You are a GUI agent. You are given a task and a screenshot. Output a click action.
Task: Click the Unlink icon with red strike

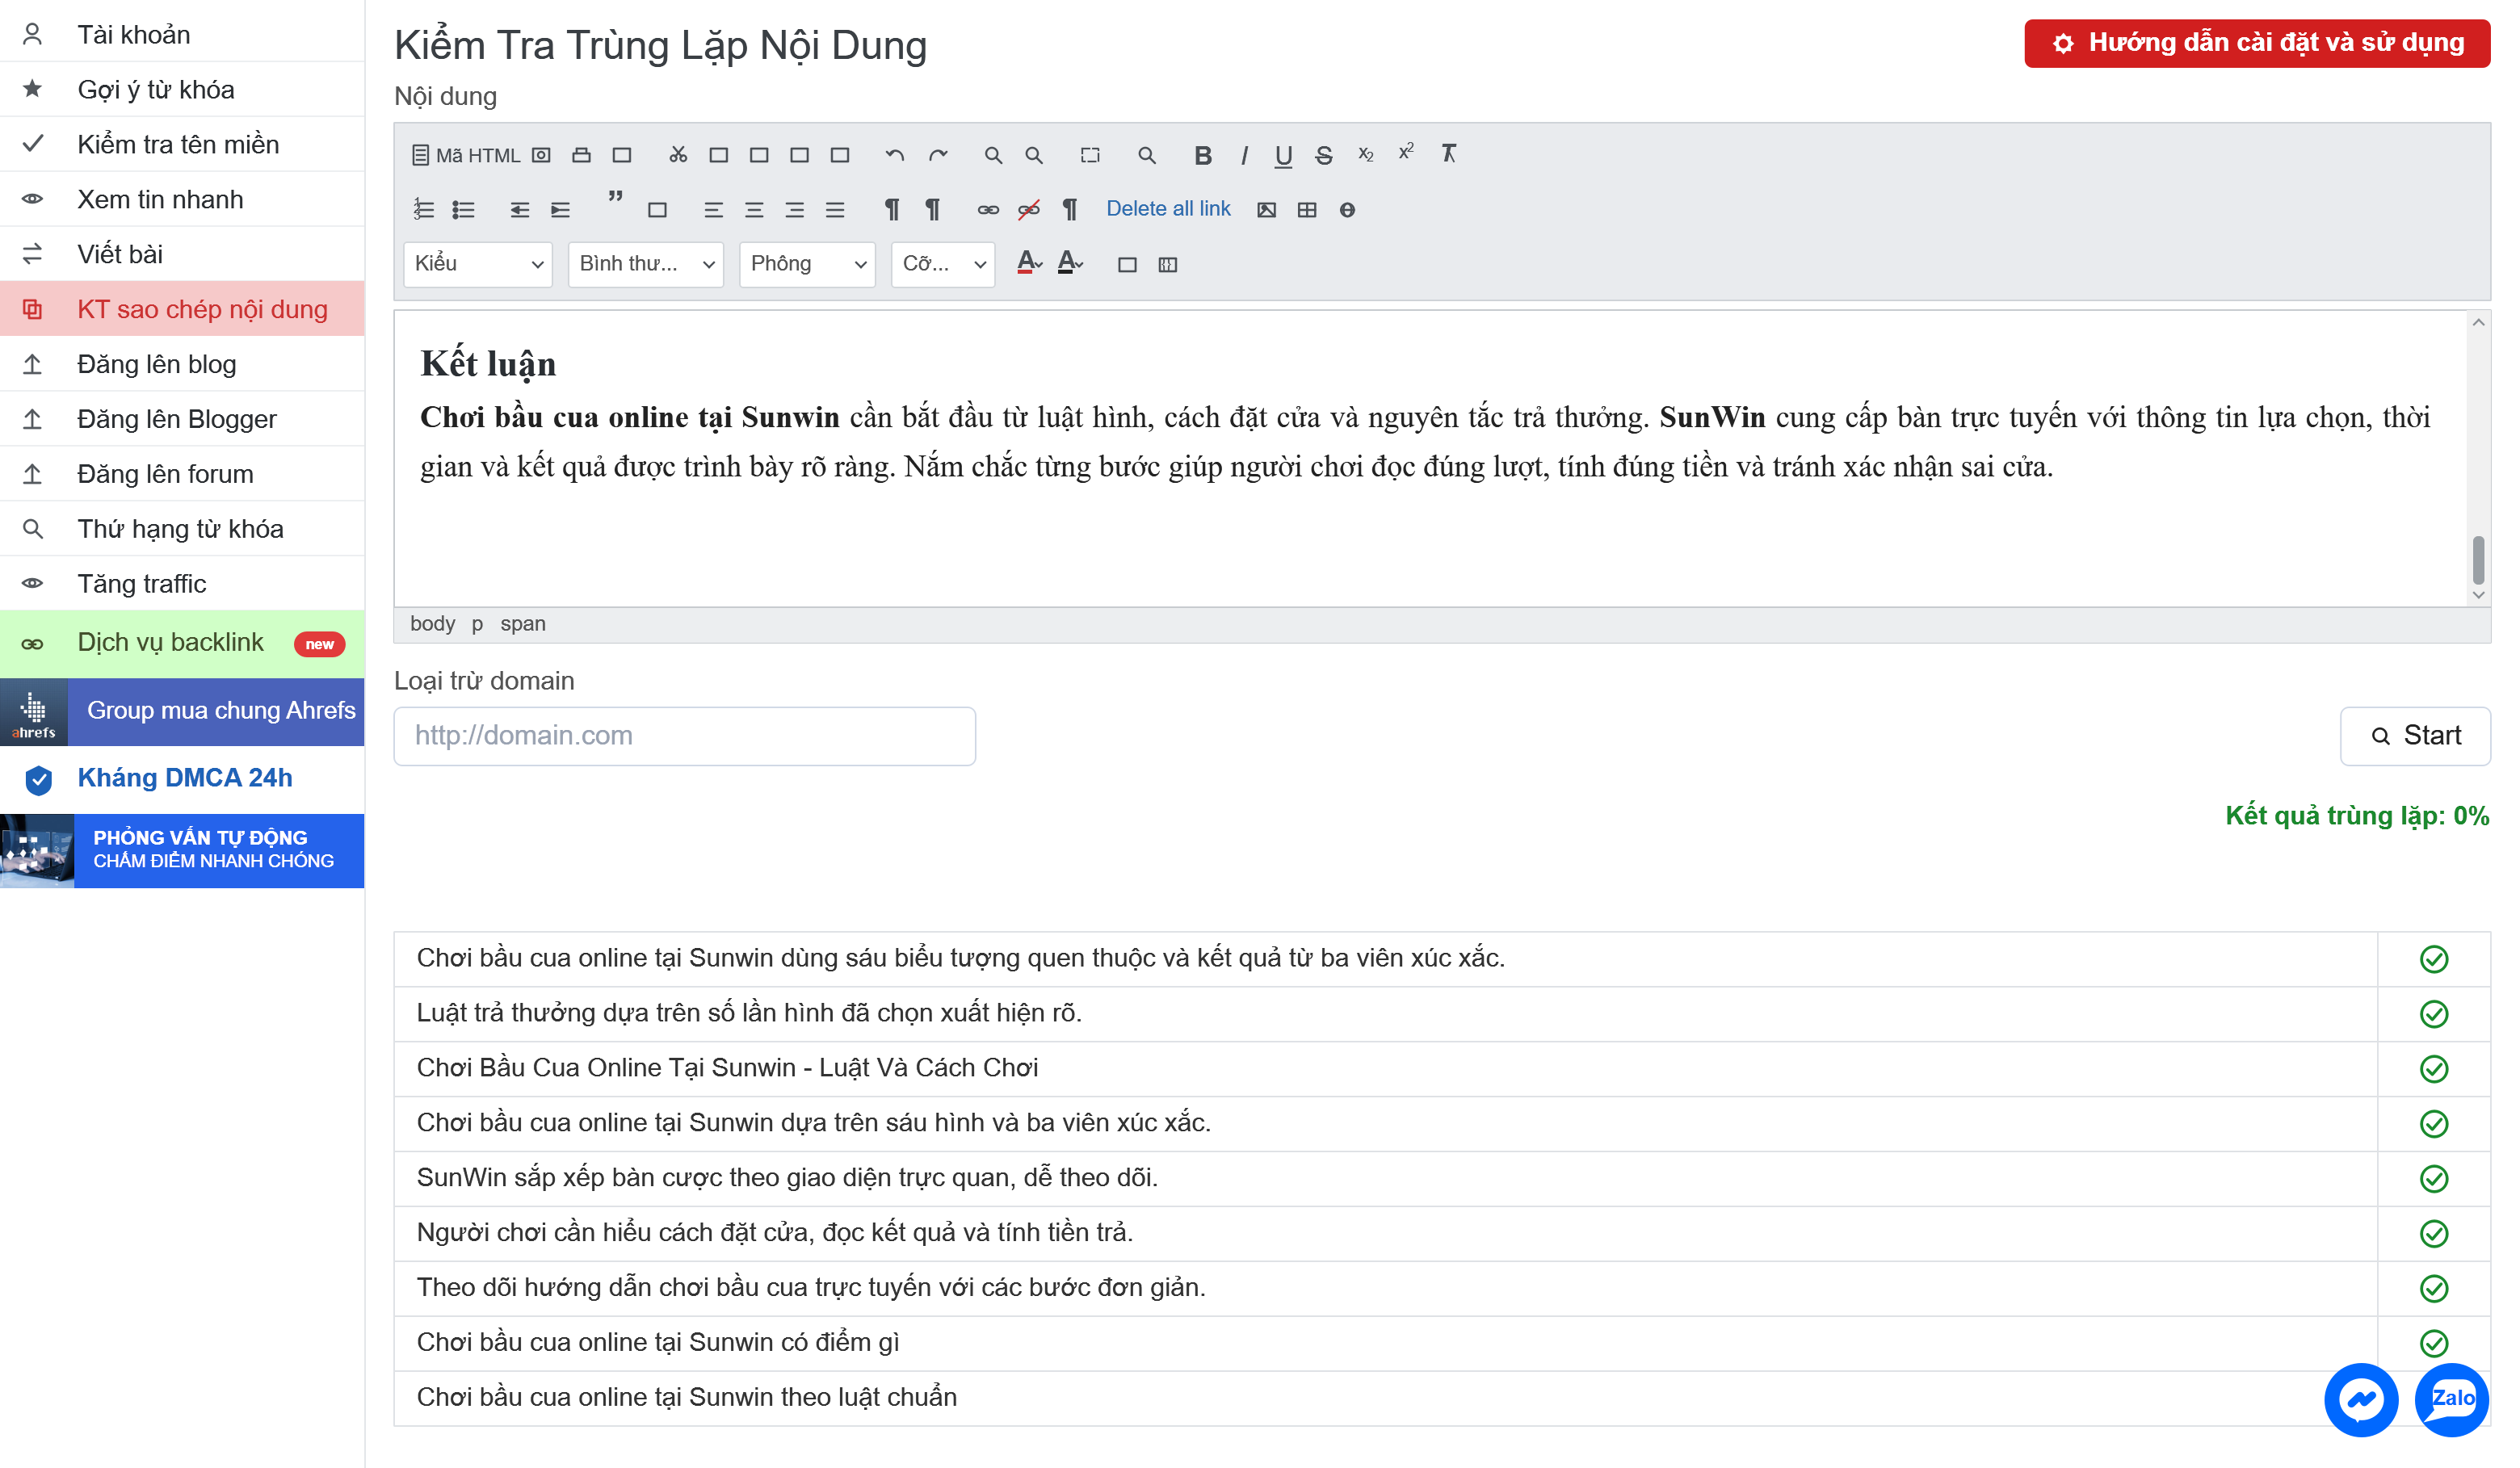point(1028,210)
